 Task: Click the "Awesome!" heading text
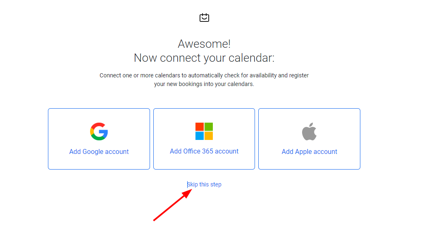(x=204, y=44)
